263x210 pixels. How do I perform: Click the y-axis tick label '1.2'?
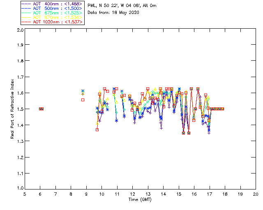pyautogui.click(x=20, y=157)
